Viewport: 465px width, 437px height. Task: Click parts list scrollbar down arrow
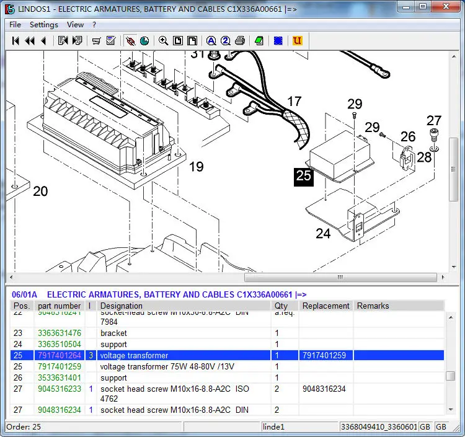(451, 410)
